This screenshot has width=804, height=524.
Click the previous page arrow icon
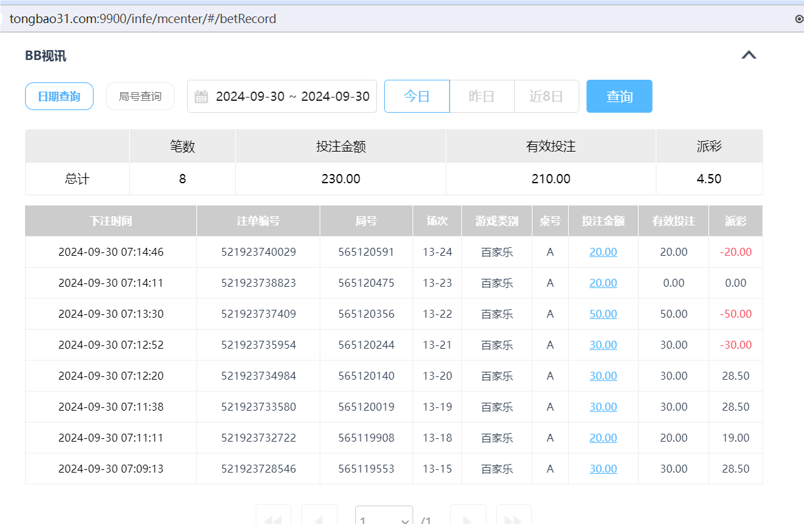click(x=319, y=518)
